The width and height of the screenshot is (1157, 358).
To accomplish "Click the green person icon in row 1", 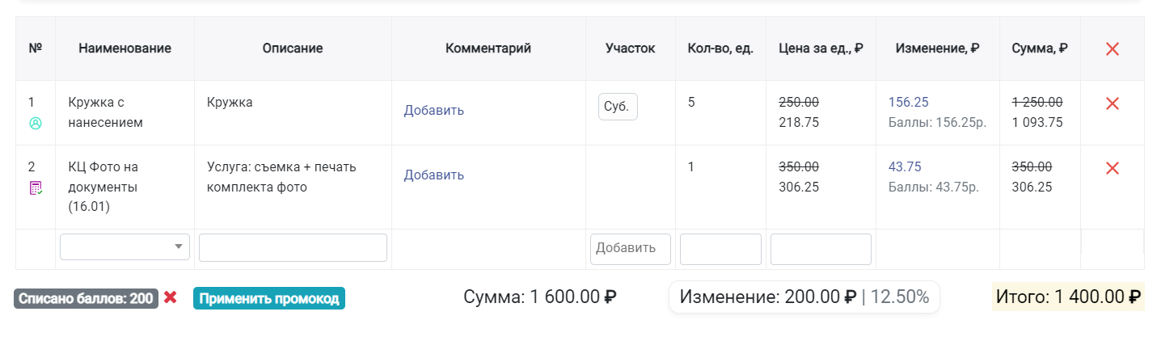I will (x=35, y=124).
